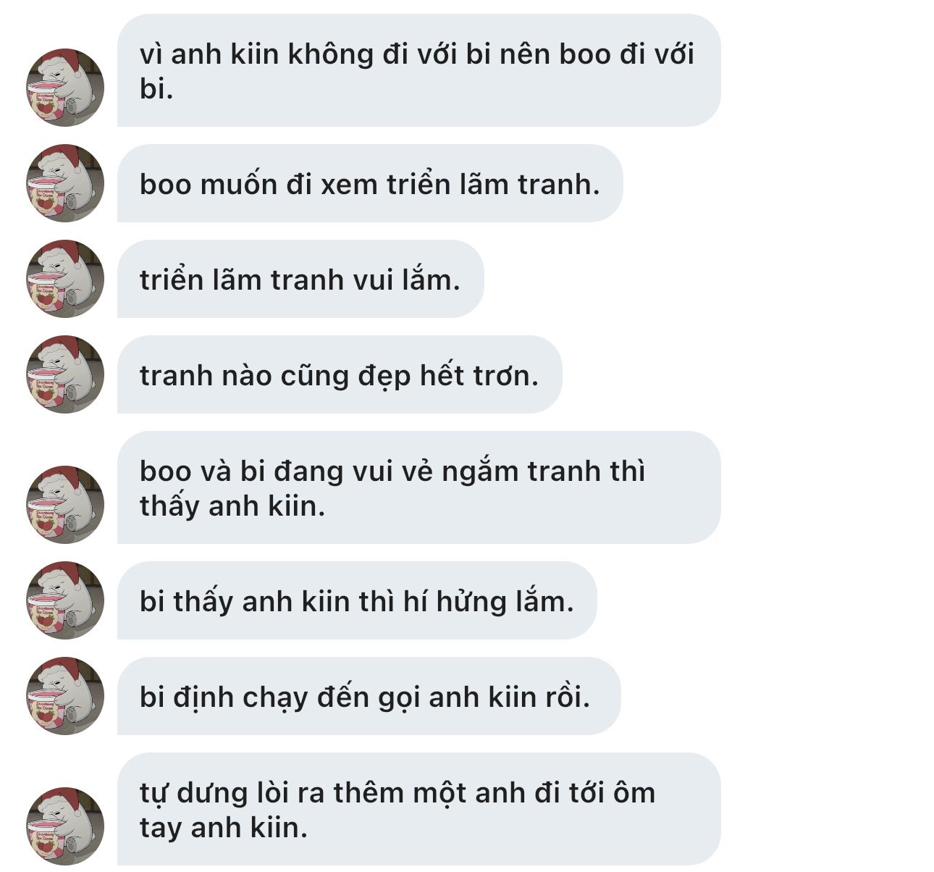
Task: Click the message "bi thấy anh kiin thì hí hửng lắm."
Action: click(x=357, y=600)
